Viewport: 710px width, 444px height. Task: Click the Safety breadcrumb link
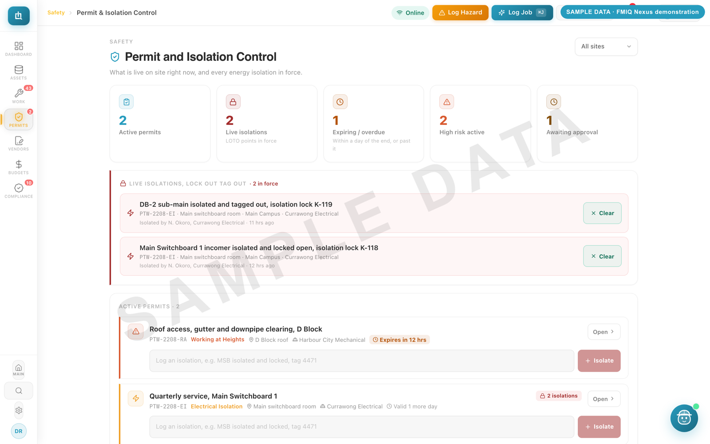click(56, 12)
